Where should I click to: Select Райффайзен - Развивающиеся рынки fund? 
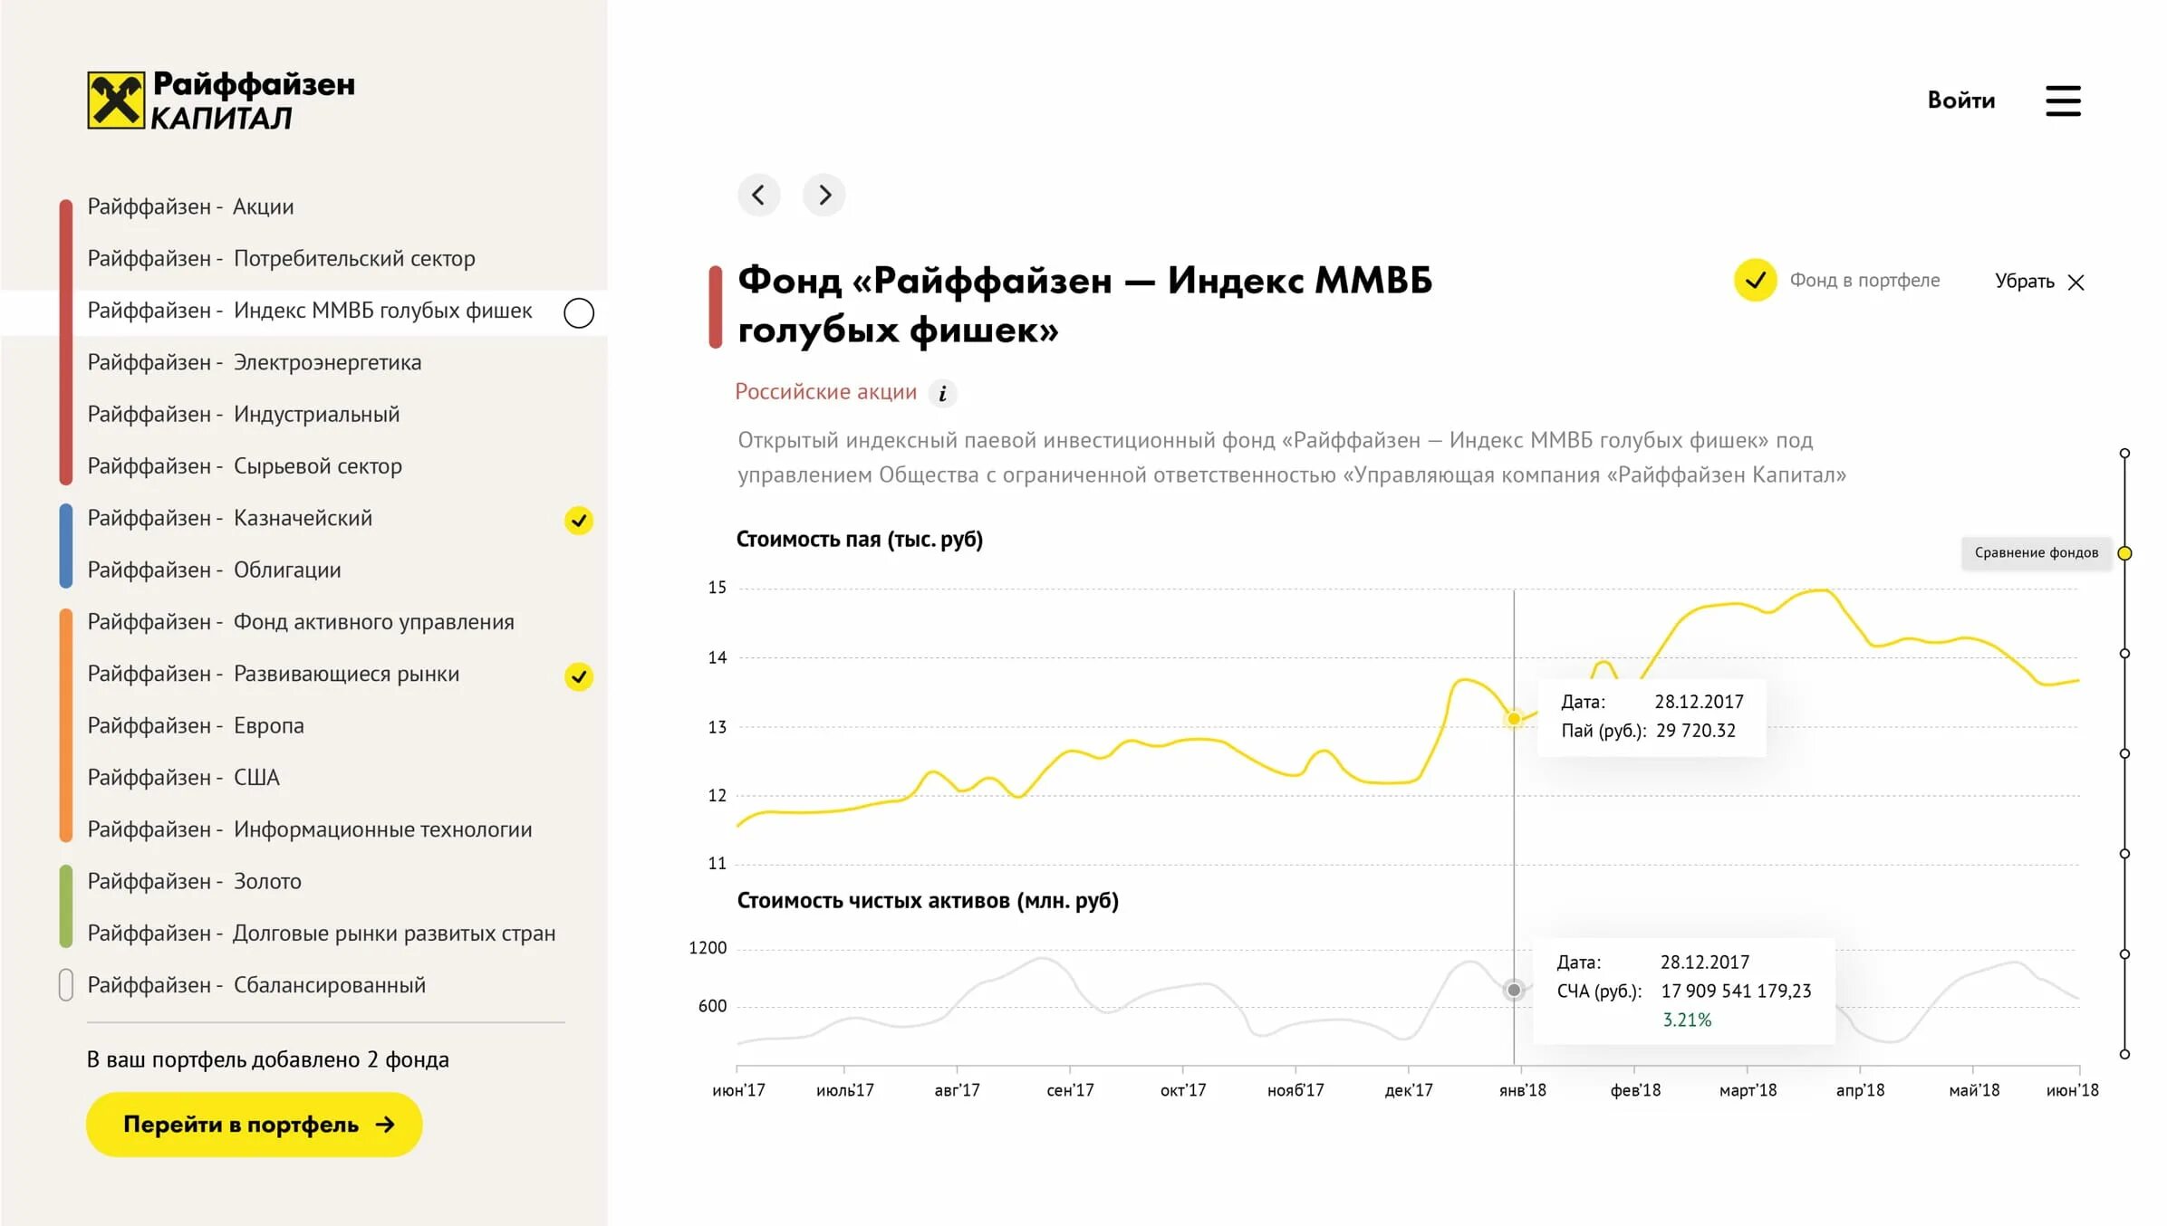(274, 675)
